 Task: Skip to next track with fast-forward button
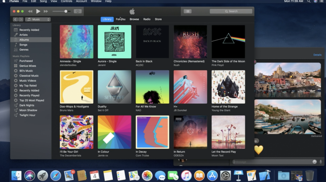tap(46, 11)
